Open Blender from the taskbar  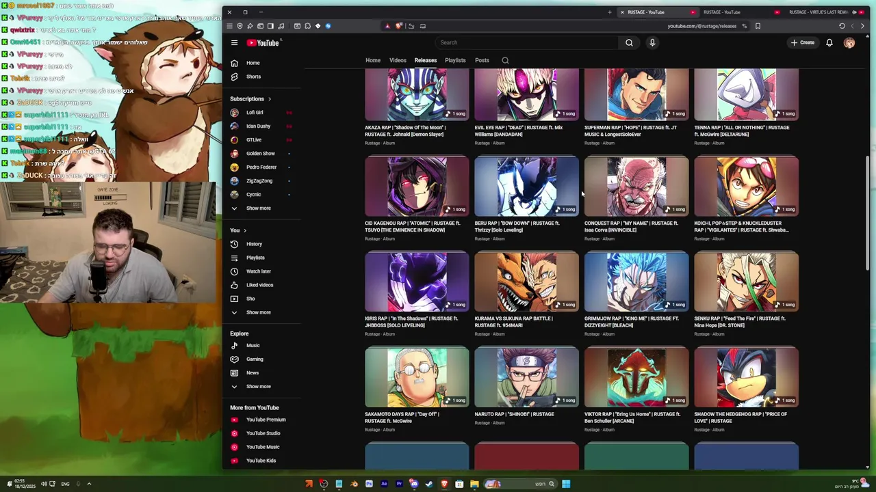click(x=354, y=484)
